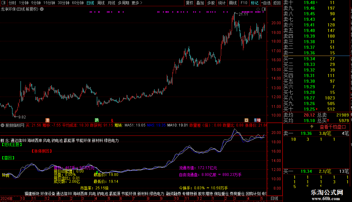Screen dimensions: 352x202
Task: Click the 市盈率 25.15倍 text
Action: tap(94, 188)
